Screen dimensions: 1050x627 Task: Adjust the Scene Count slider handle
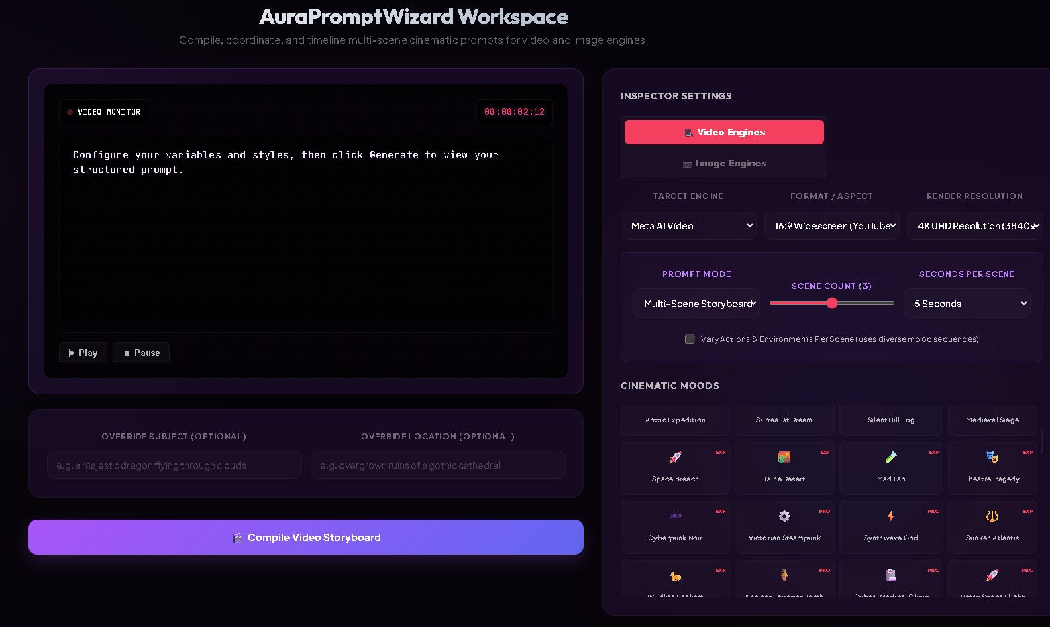(x=832, y=303)
